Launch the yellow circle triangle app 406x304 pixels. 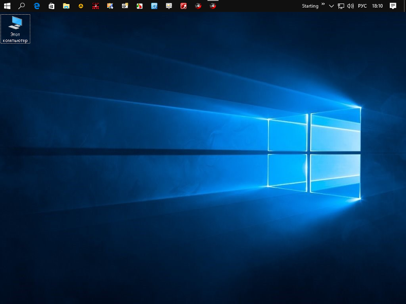81,6
